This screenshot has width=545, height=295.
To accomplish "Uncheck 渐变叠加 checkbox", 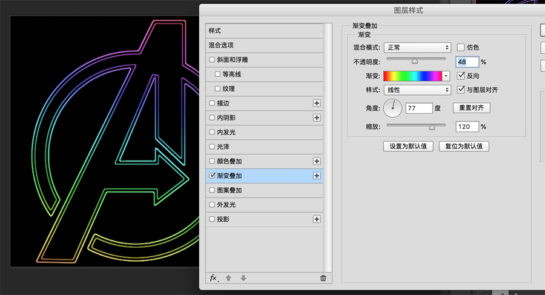I will [x=212, y=176].
